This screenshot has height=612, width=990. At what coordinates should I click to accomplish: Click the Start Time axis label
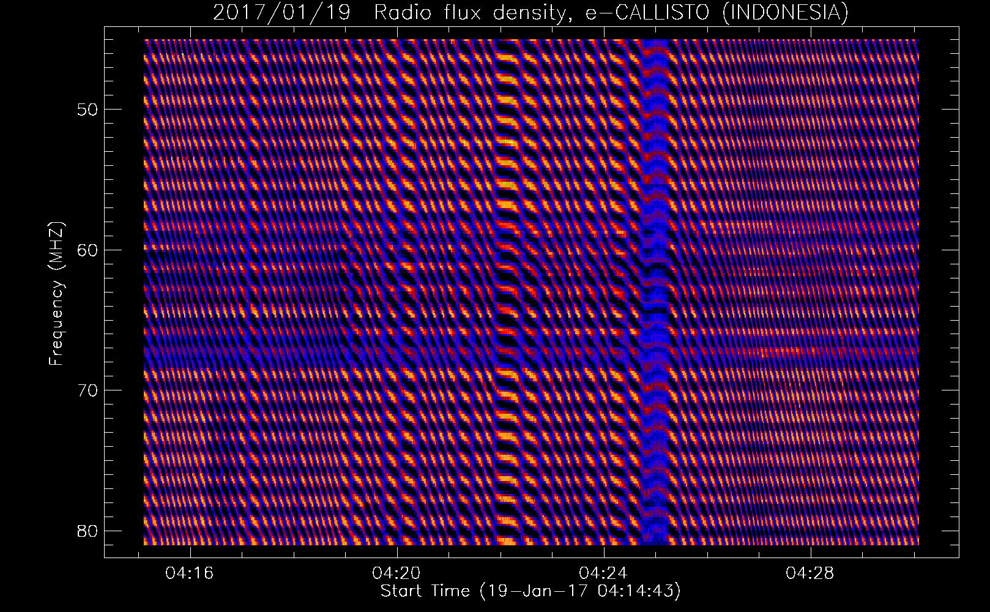coord(530,591)
